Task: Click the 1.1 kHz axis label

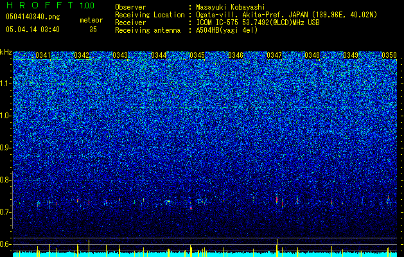Action: coord(6,84)
